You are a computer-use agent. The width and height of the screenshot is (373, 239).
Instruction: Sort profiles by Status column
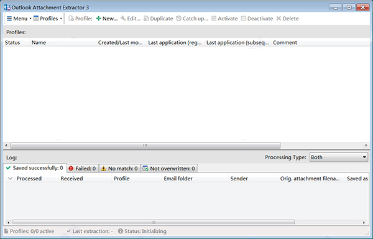tap(16, 42)
